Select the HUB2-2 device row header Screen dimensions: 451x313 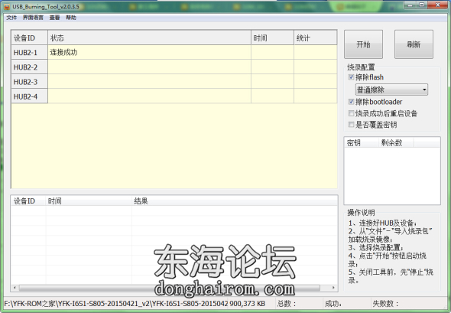point(29,67)
